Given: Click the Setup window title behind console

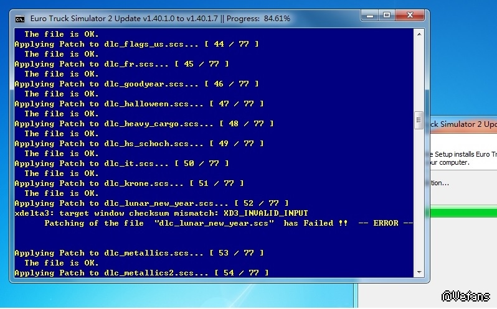Looking at the screenshot, I should (x=463, y=124).
